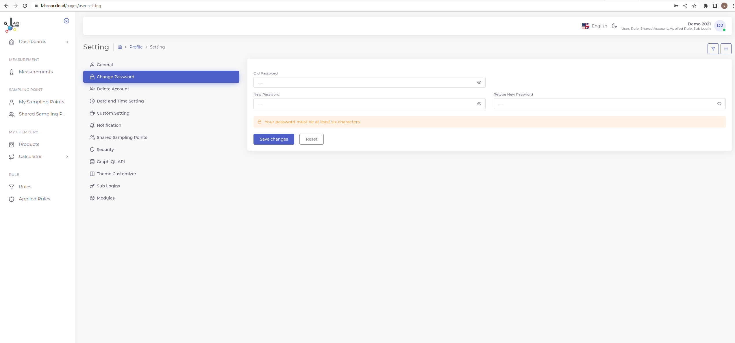Click Shared Sampling group icon in sidebar
The height and width of the screenshot is (343, 735).
pyautogui.click(x=12, y=114)
